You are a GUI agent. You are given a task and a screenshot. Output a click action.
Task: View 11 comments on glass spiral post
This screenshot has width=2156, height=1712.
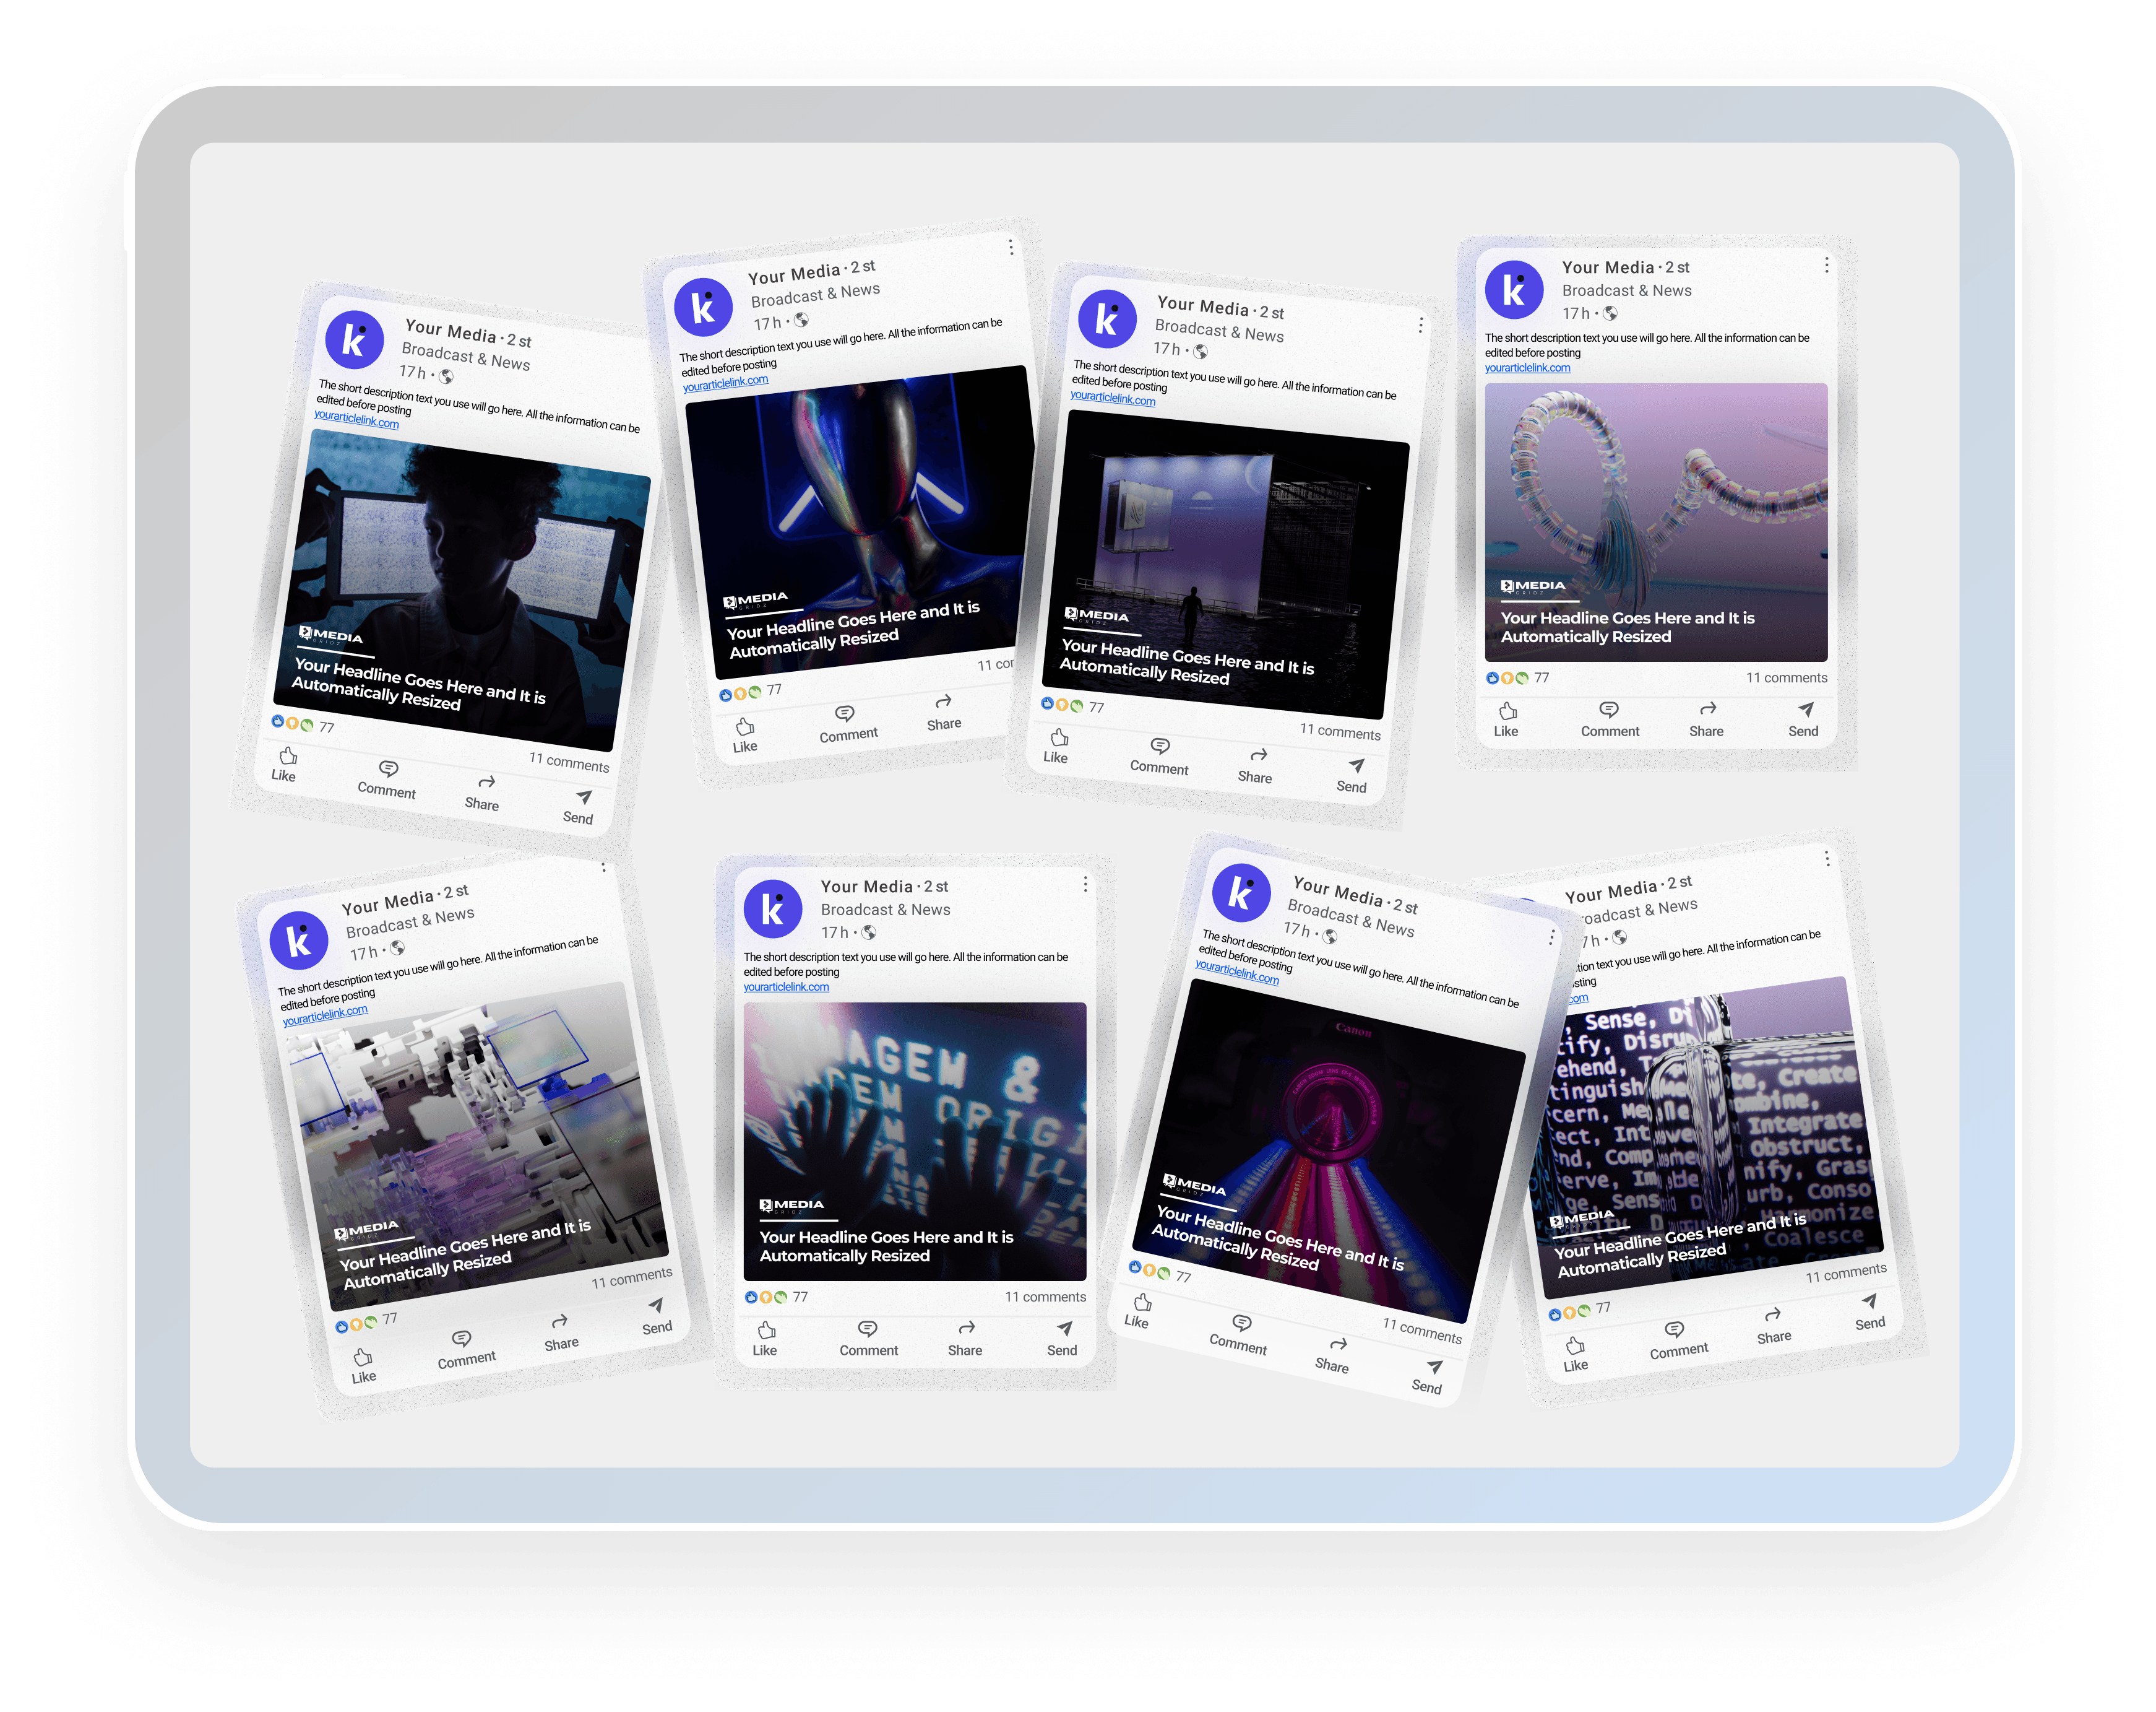(1786, 677)
